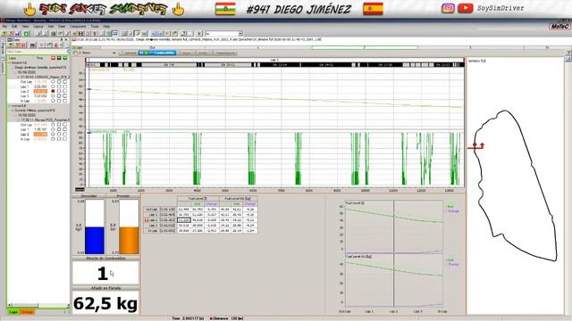Click the status bar Time 2.042117 [s]
The width and height of the screenshot is (572, 321).
coord(188,318)
